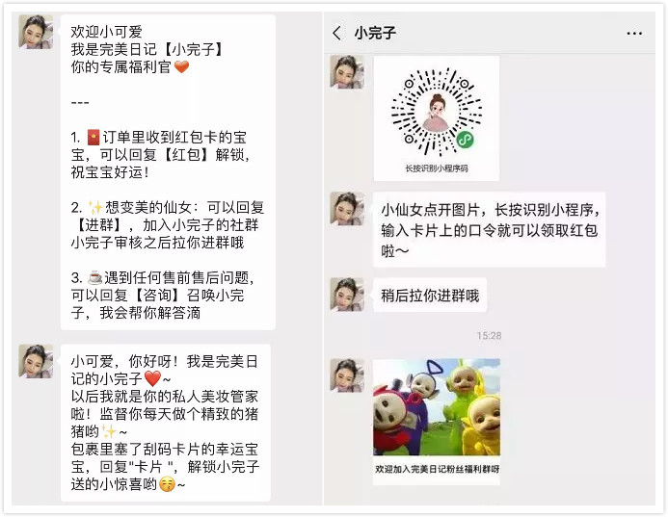
Task: Tap avatar beside the 私人美妆管家 message
Action: click(x=36, y=361)
